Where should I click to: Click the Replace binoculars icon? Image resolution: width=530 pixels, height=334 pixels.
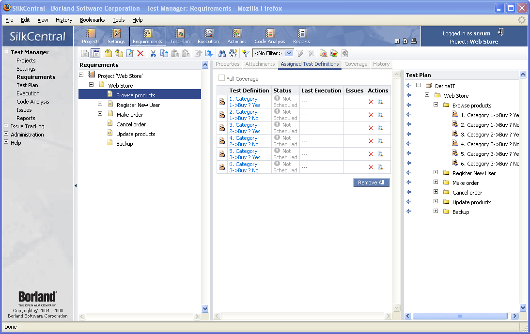[x=233, y=53]
